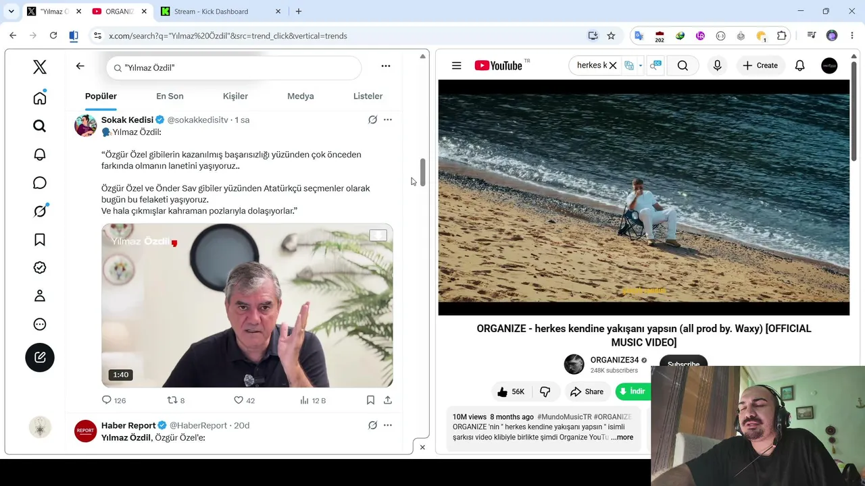
Task: Open a new browser tab
Action: (x=299, y=11)
